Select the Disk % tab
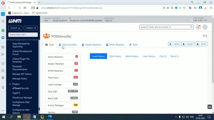 163,56
